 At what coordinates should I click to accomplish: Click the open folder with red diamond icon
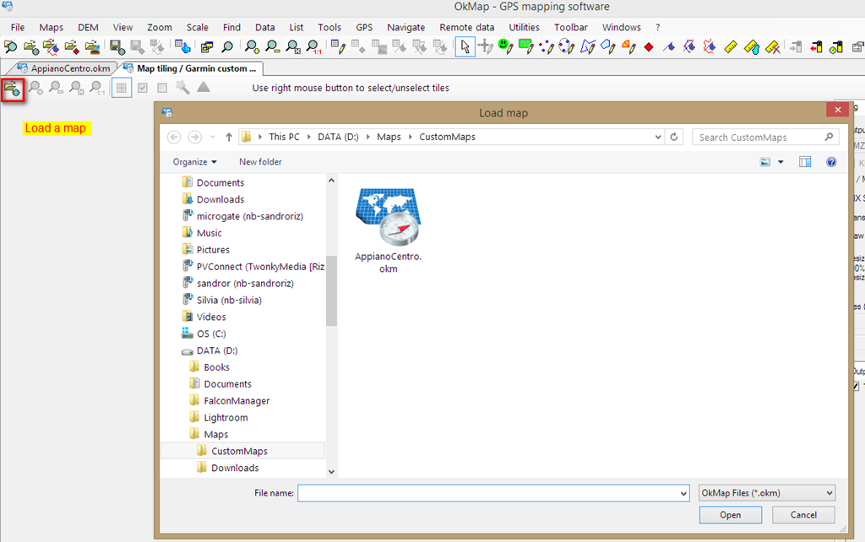click(x=72, y=47)
